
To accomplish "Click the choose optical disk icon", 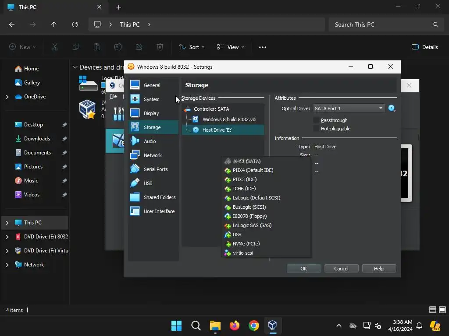I will pos(392,108).
